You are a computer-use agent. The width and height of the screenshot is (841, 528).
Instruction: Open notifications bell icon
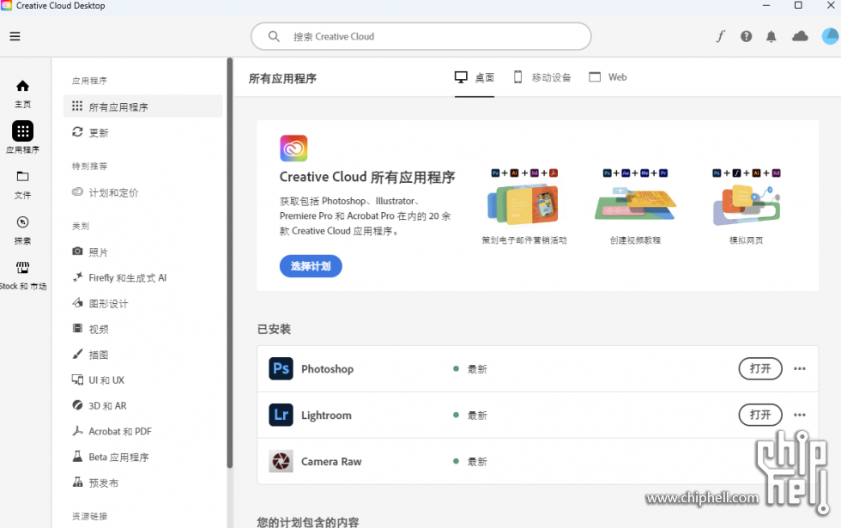pyautogui.click(x=771, y=36)
